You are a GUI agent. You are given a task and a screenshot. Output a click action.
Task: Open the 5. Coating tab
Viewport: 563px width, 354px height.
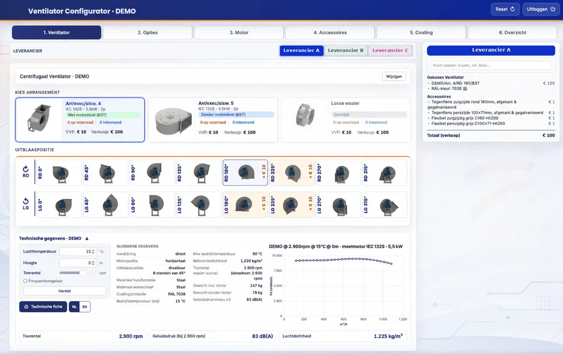[421, 32]
